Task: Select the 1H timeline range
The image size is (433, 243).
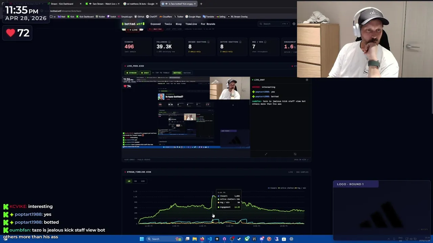Action: click(129, 181)
